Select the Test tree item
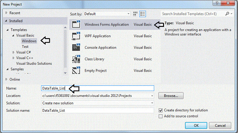Image resolution: width=238 pixels, height=133 pixels. (25, 47)
